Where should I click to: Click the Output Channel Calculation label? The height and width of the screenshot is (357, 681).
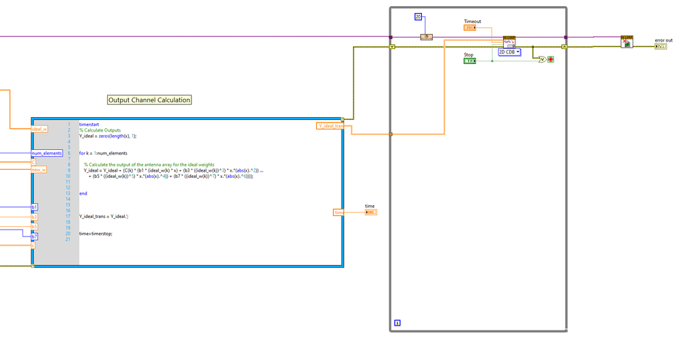(149, 100)
